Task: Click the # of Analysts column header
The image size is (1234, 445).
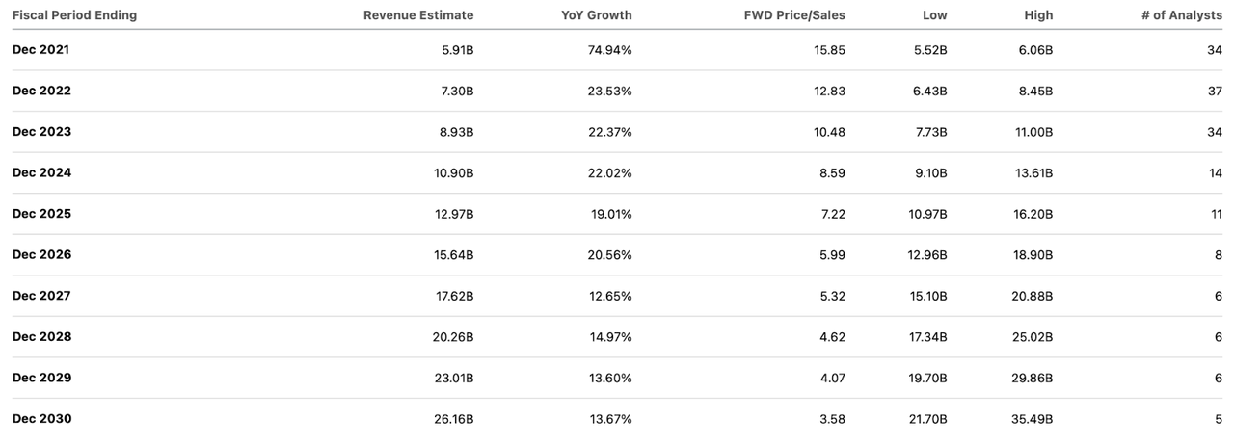Action: pos(1181,15)
